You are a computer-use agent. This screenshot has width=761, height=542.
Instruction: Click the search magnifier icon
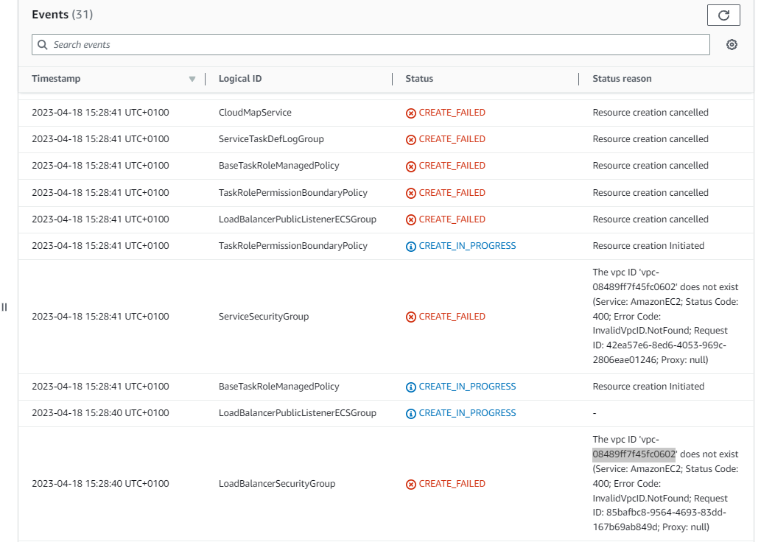(42, 45)
